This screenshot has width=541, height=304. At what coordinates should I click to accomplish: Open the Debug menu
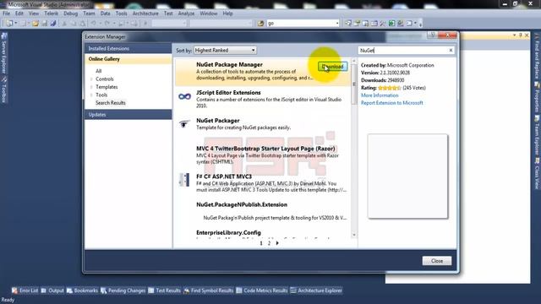70,14
